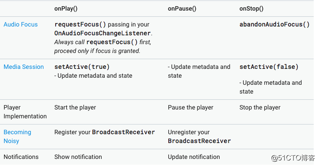Click the 51CTO blog watermark

293,158
